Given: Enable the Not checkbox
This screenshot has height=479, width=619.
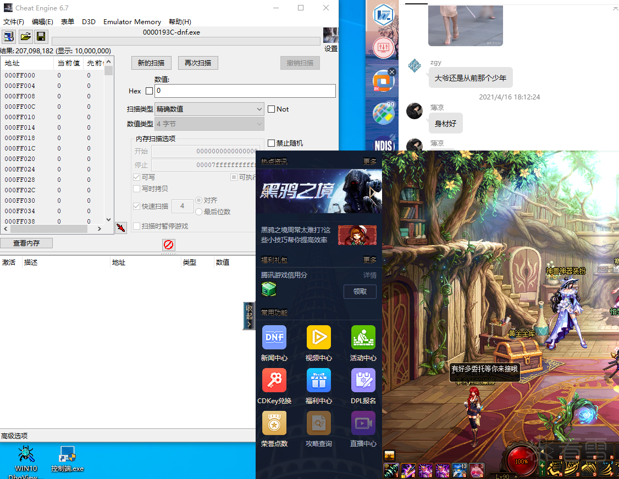Looking at the screenshot, I should [271, 109].
